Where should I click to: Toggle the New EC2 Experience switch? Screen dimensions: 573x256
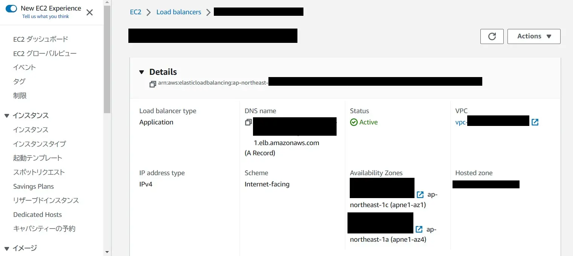(x=11, y=9)
